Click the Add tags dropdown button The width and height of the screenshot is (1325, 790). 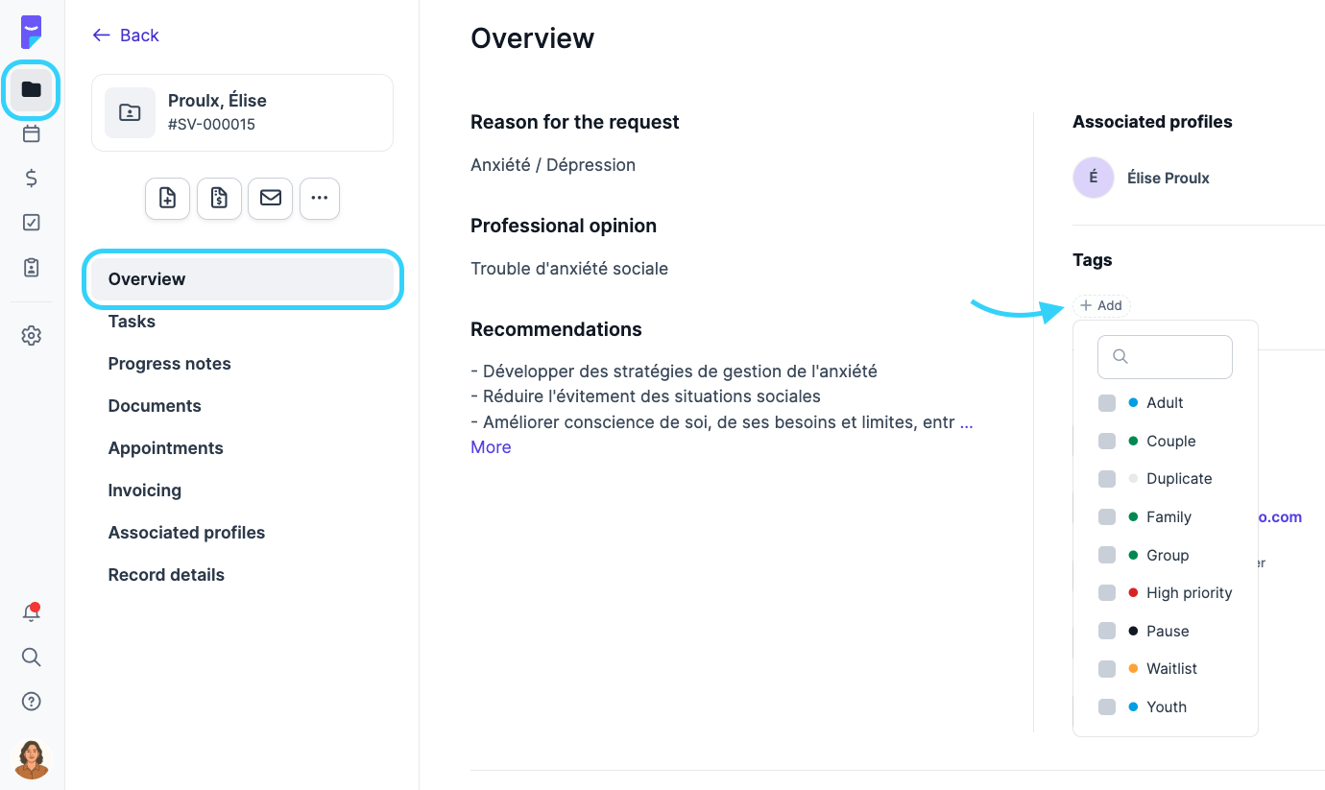coord(1101,305)
